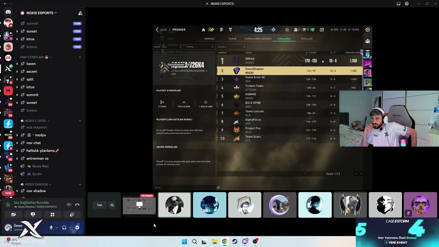Open Discord user settings gear
Image resolution: width=439 pixels, height=247 pixels.
(x=77, y=227)
